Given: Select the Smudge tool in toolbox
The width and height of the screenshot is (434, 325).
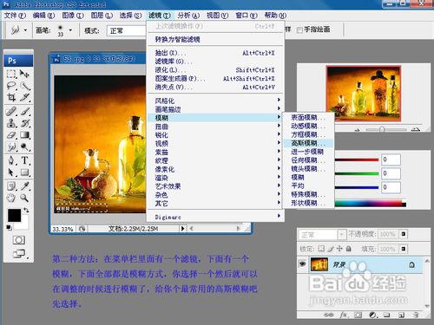Looking at the screenshot, I should click(11, 146).
